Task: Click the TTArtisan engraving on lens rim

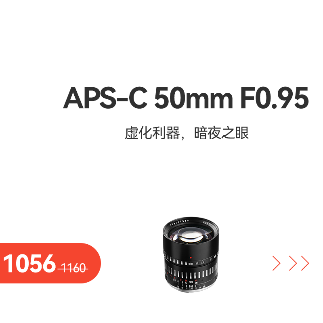Action: pos(179,223)
